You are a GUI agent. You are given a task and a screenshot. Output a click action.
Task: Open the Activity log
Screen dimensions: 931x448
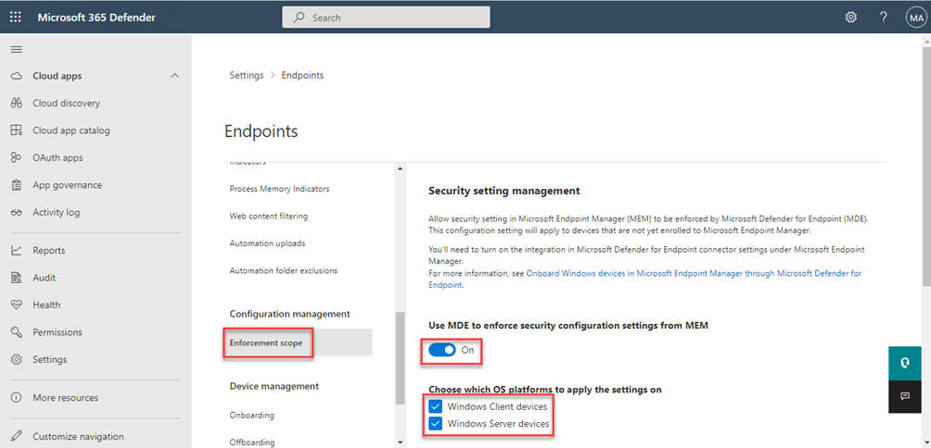pyautogui.click(x=57, y=212)
